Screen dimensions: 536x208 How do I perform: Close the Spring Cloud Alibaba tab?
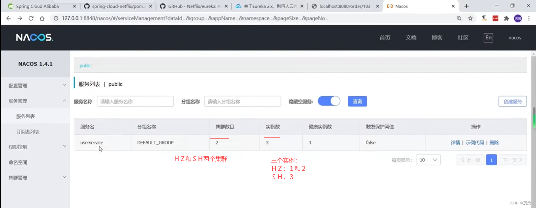[74, 6]
